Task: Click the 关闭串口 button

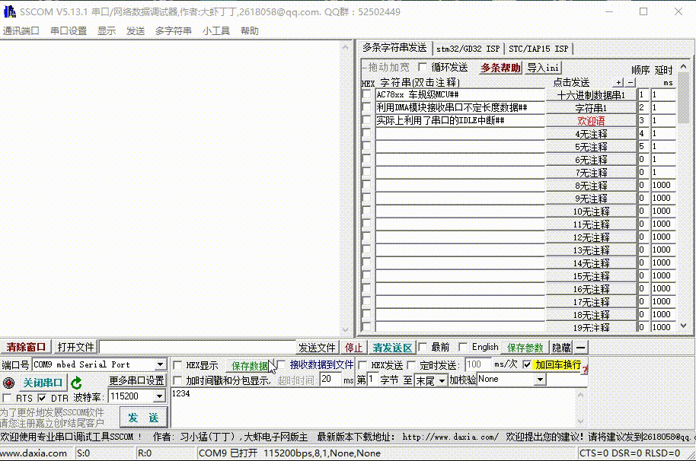Action: [43, 383]
